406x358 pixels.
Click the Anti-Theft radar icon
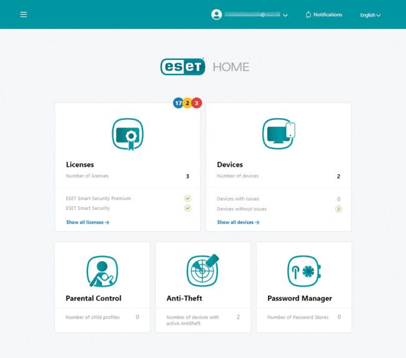(x=203, y=271)
